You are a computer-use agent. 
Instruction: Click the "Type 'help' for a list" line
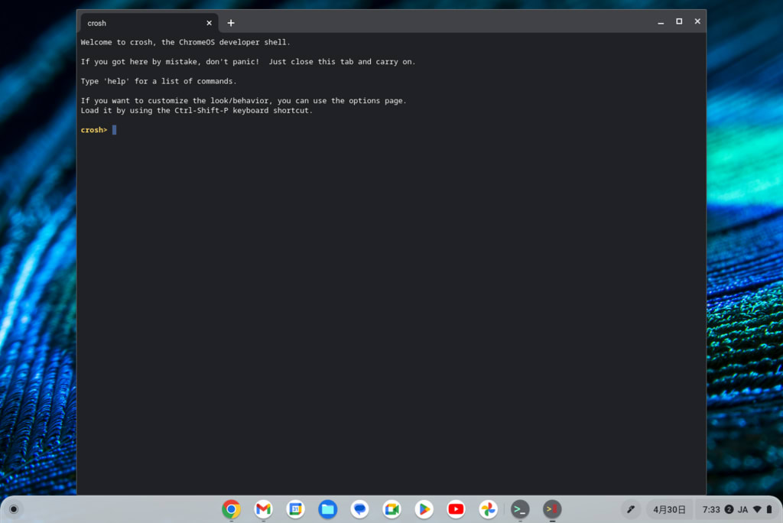click(x=159, y=81)
